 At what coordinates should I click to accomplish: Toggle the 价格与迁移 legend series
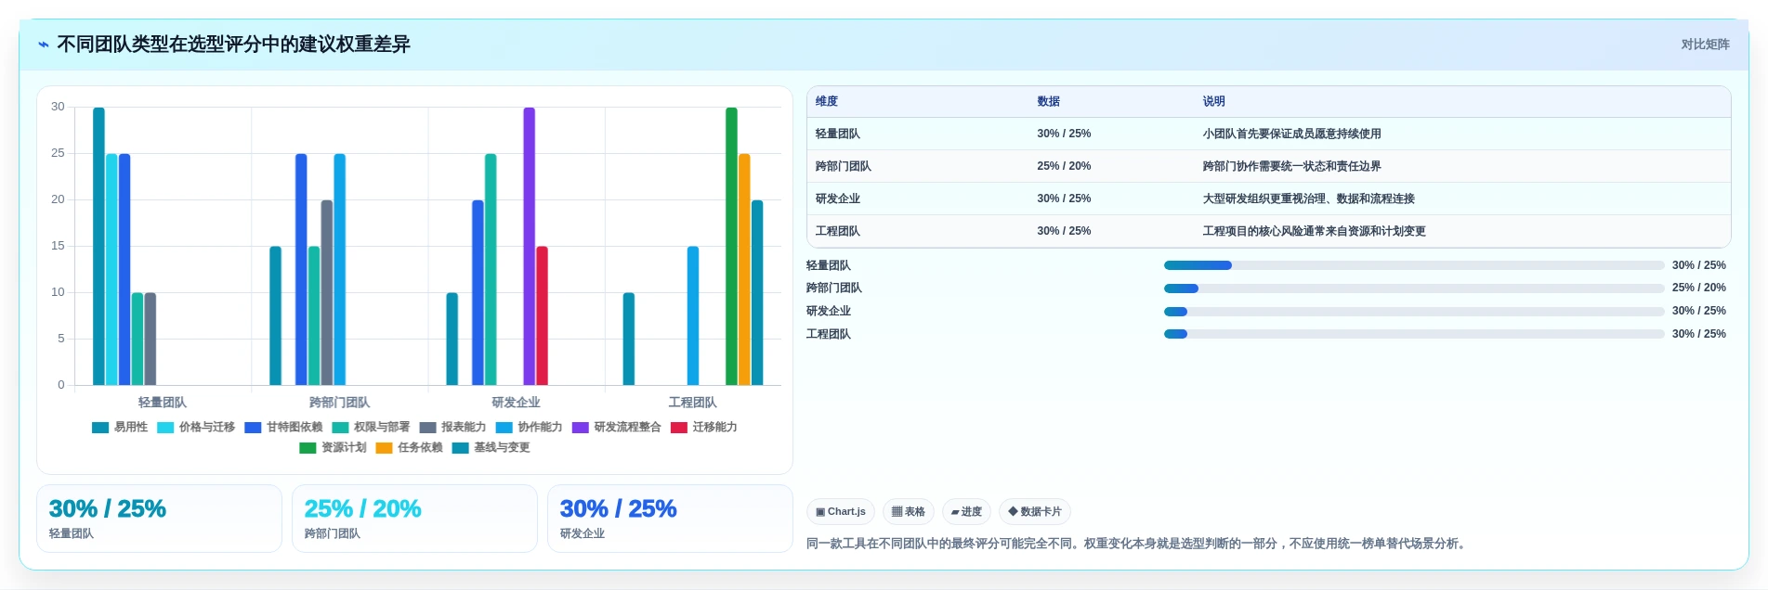(x=196, y=428)
